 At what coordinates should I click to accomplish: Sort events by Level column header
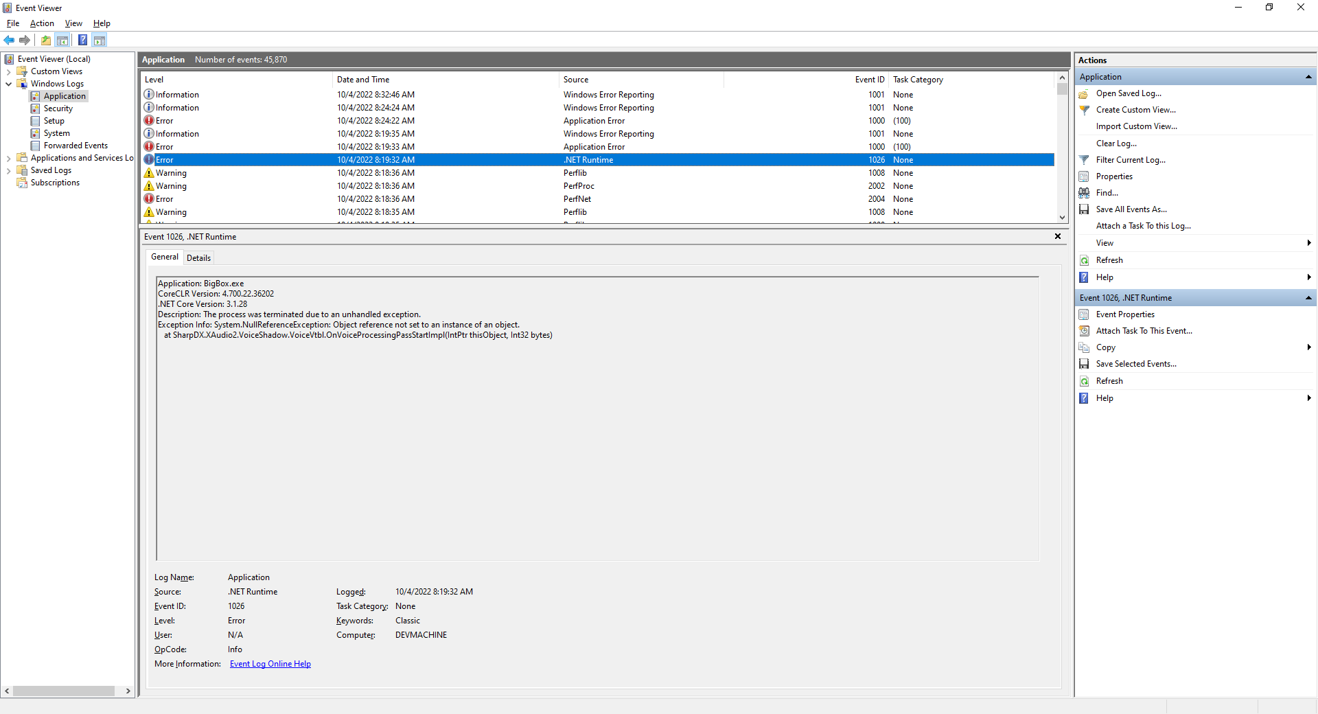tap(236, 80)
